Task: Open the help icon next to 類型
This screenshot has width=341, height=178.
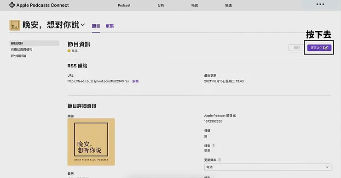Action: [214, 145]
